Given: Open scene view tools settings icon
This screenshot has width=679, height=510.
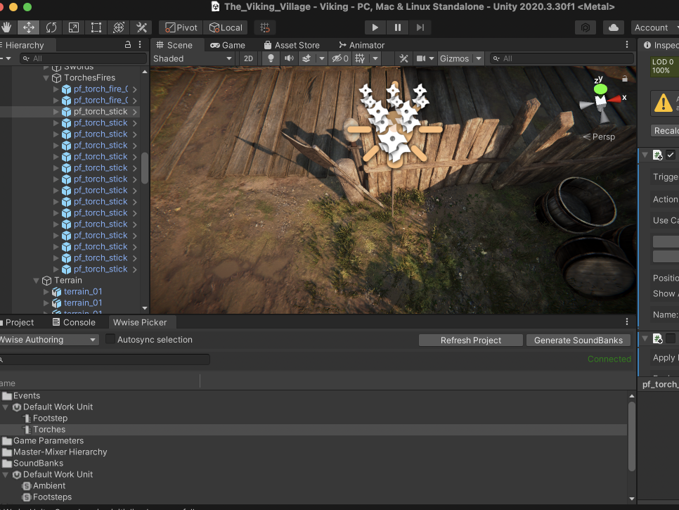Looking at the screenshot, I should (403, 58).
